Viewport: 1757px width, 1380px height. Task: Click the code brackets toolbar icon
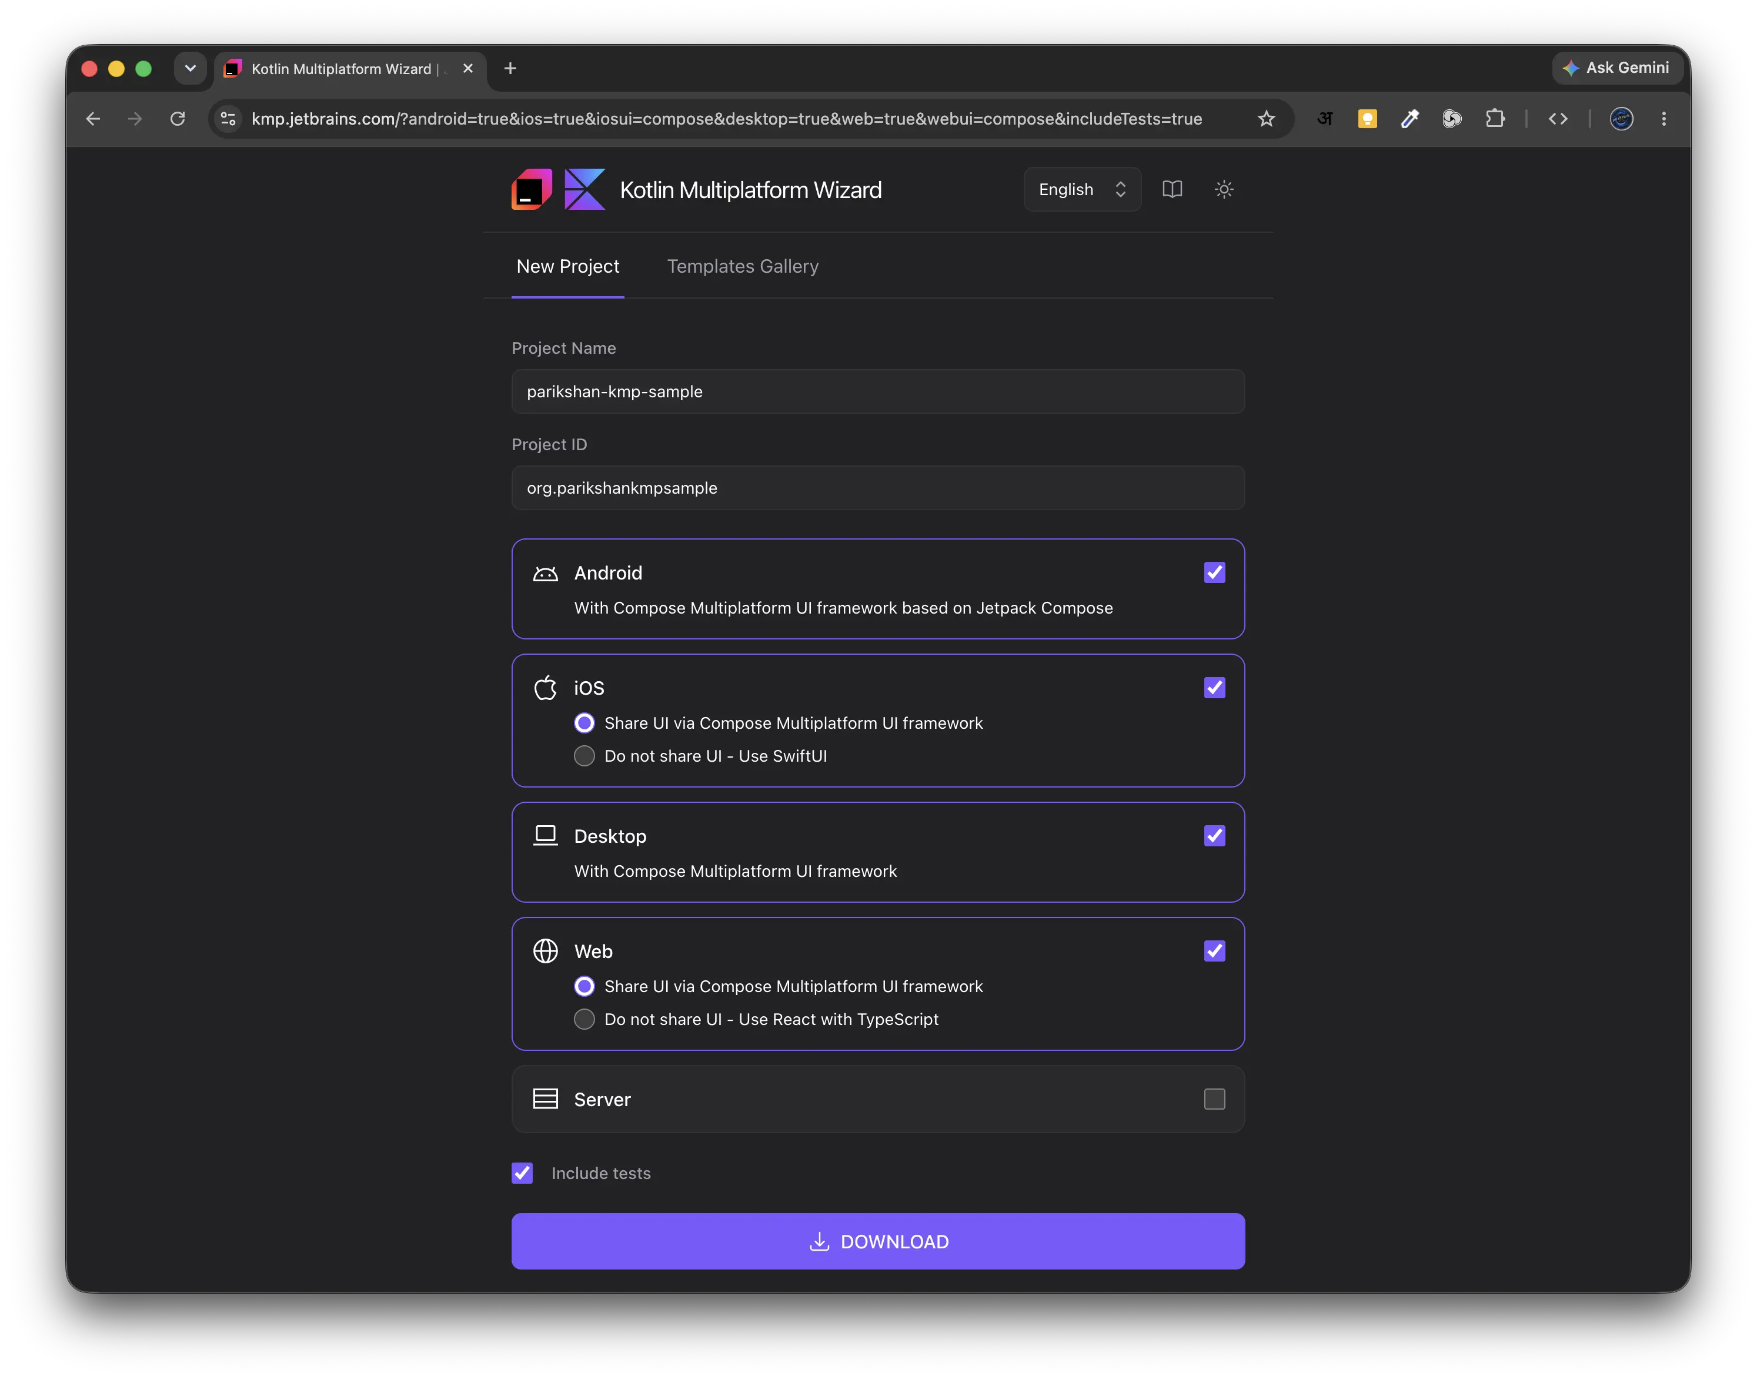point(1558,119)
